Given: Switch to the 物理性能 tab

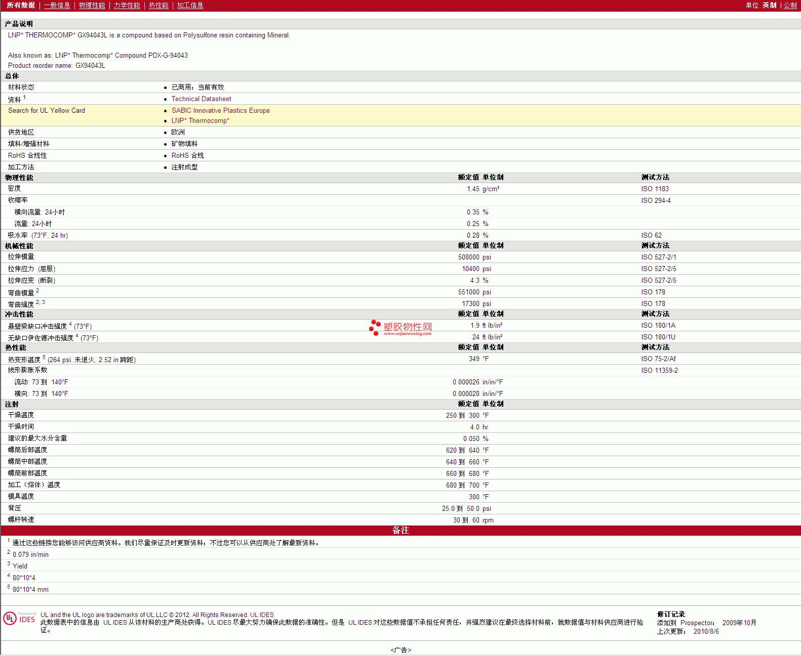Looking at the screenshot, I should click(92, 5).
